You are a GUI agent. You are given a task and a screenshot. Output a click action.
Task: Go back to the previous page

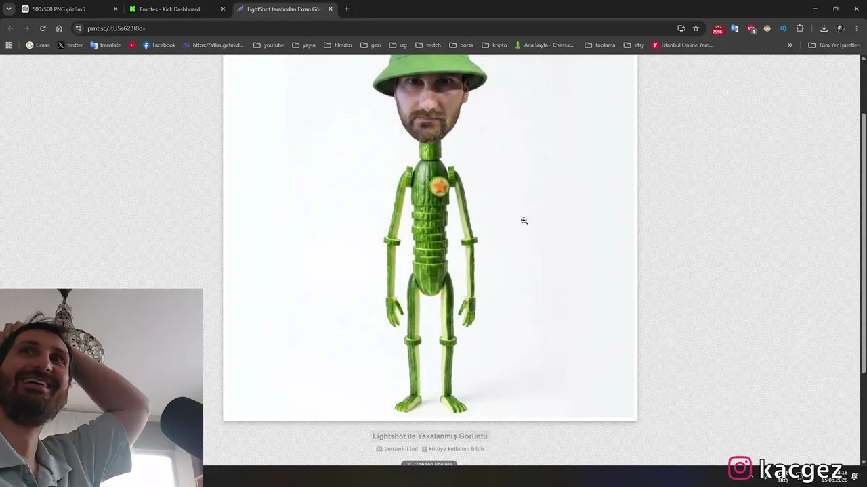(10, 28)
